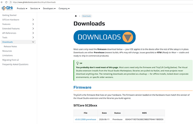Viewport: 193px width, 124px height.
Task: Click the browser address bar URL
Action: [x=34, y=2]
